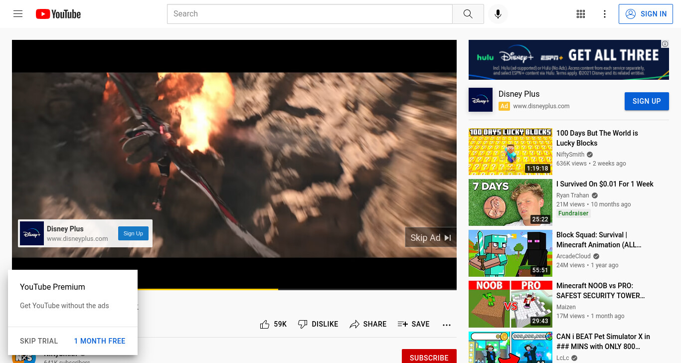Save video to a playlist
The height and width of the screenshot is (363, 681).
click(413, 324)
